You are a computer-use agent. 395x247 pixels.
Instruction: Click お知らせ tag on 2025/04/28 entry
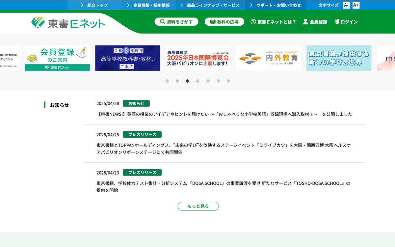tap(136, 103)
